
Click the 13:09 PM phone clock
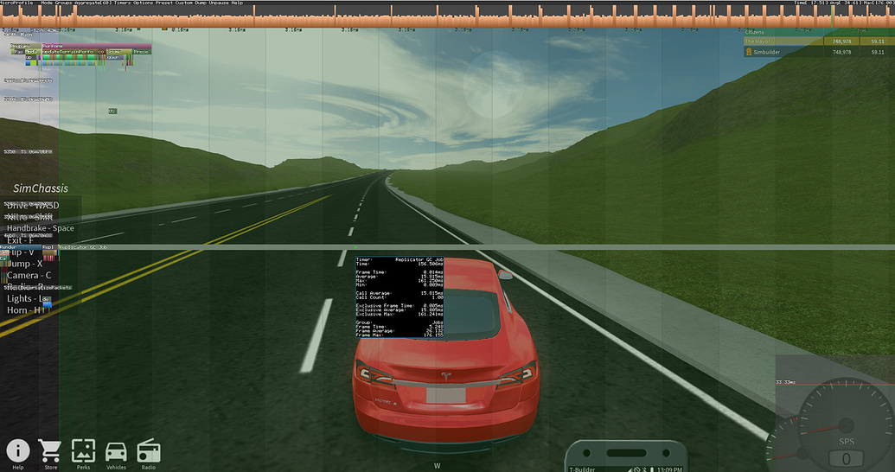pyautogui.click(x=669, y=469)
